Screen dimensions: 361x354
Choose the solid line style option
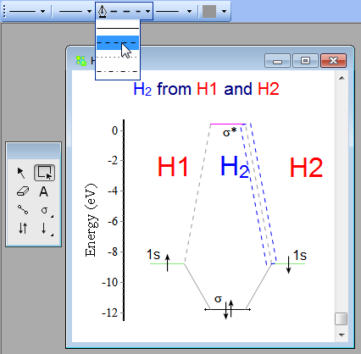click(x=118, y=29)
